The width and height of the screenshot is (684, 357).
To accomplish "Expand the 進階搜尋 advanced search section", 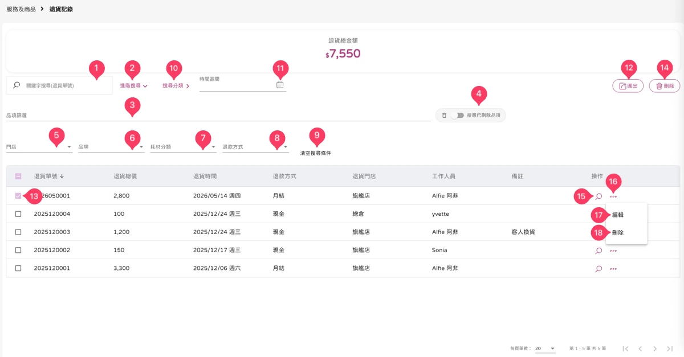I will point(133,85).
